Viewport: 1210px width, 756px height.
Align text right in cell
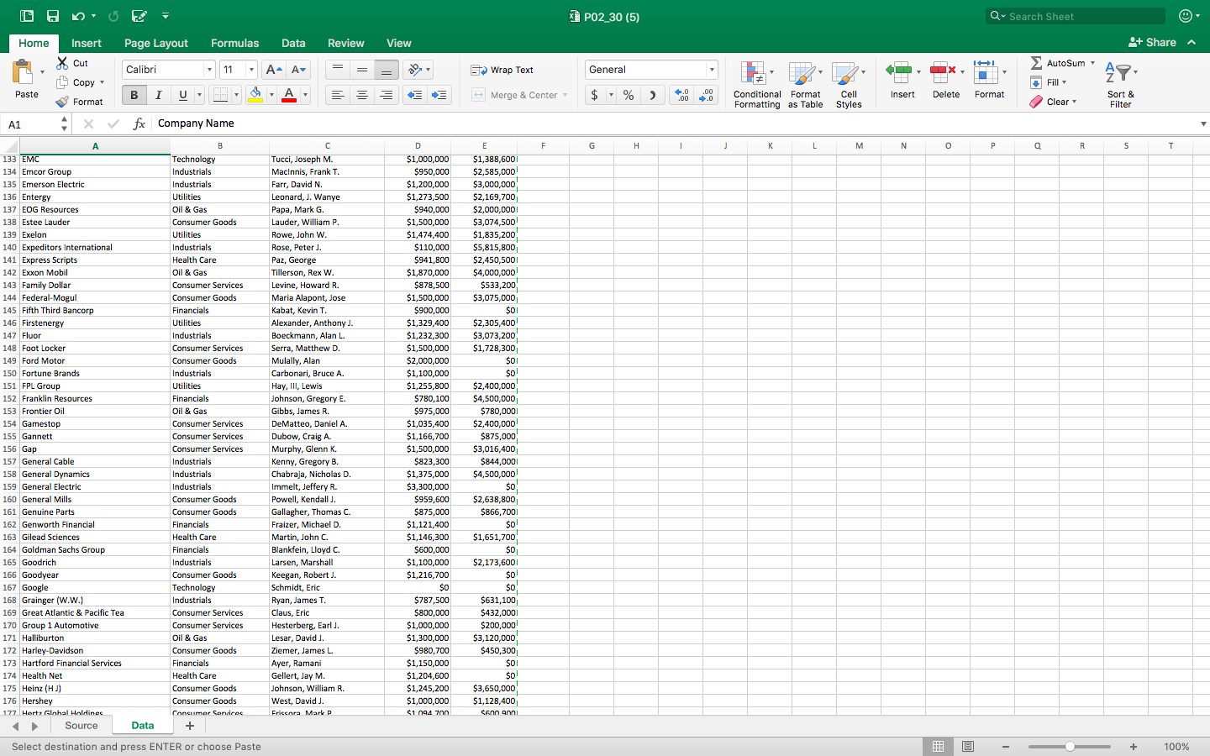(x=387, y=95)
